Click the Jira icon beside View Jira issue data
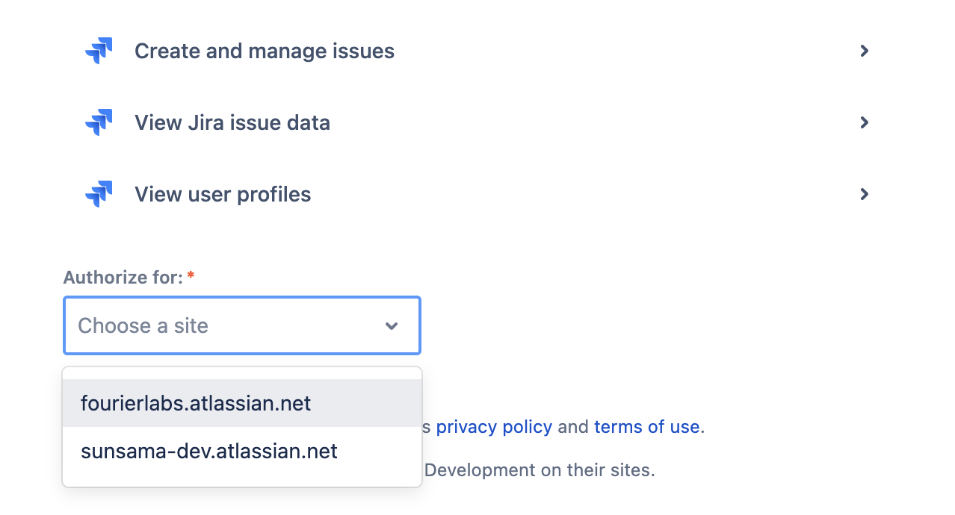 pos(99,122)
